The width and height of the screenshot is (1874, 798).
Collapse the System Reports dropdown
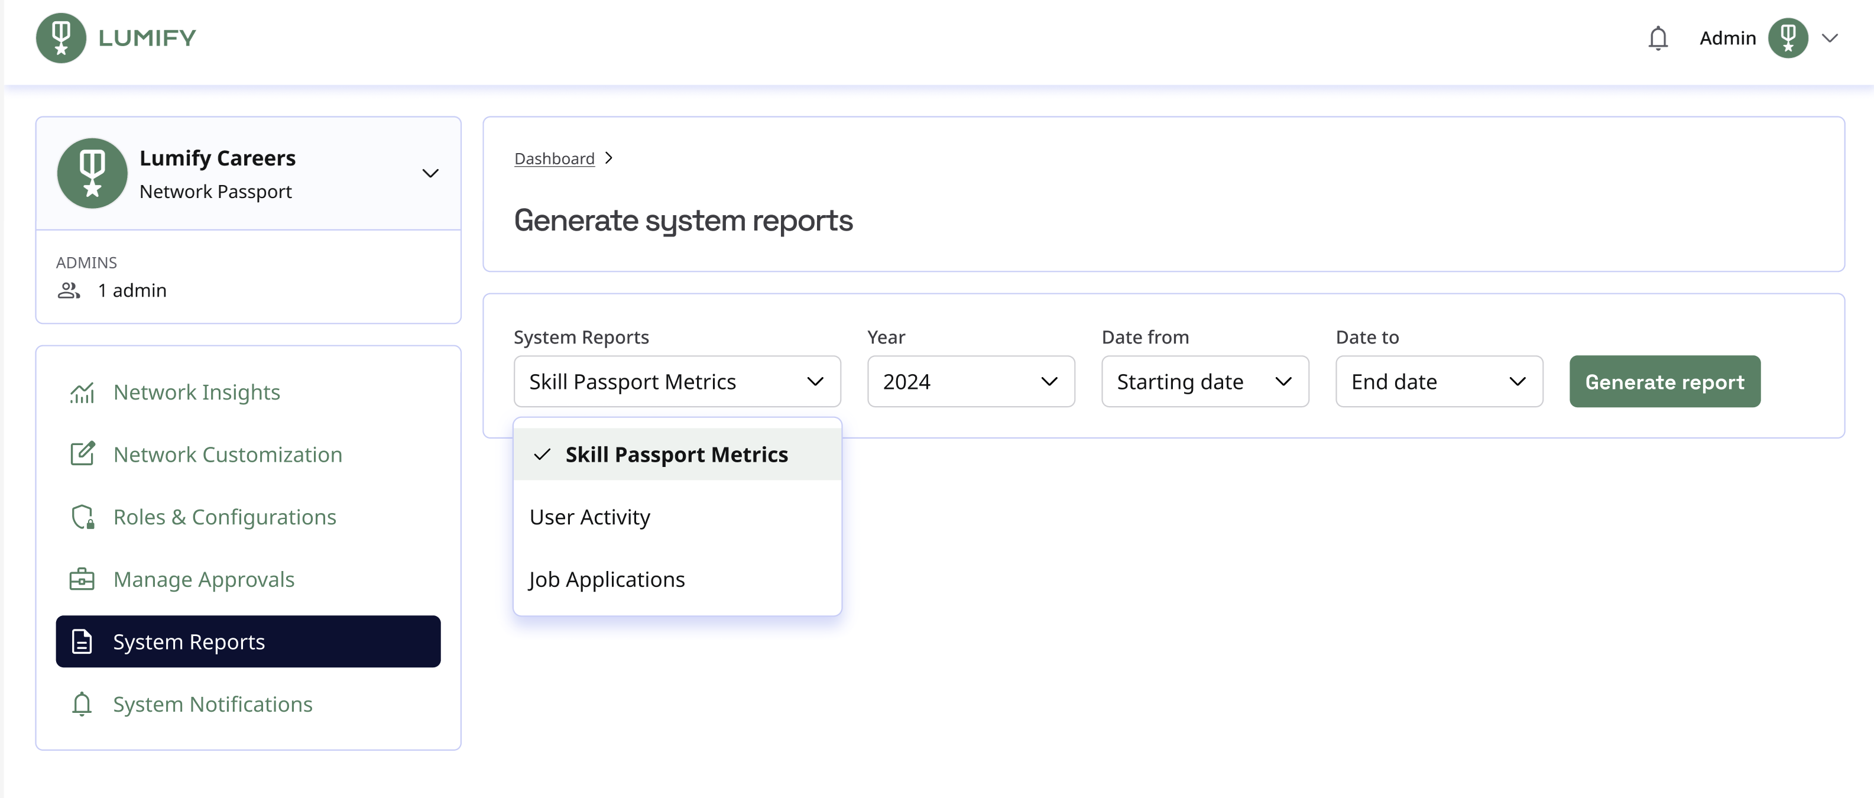[x=677, y=381]
